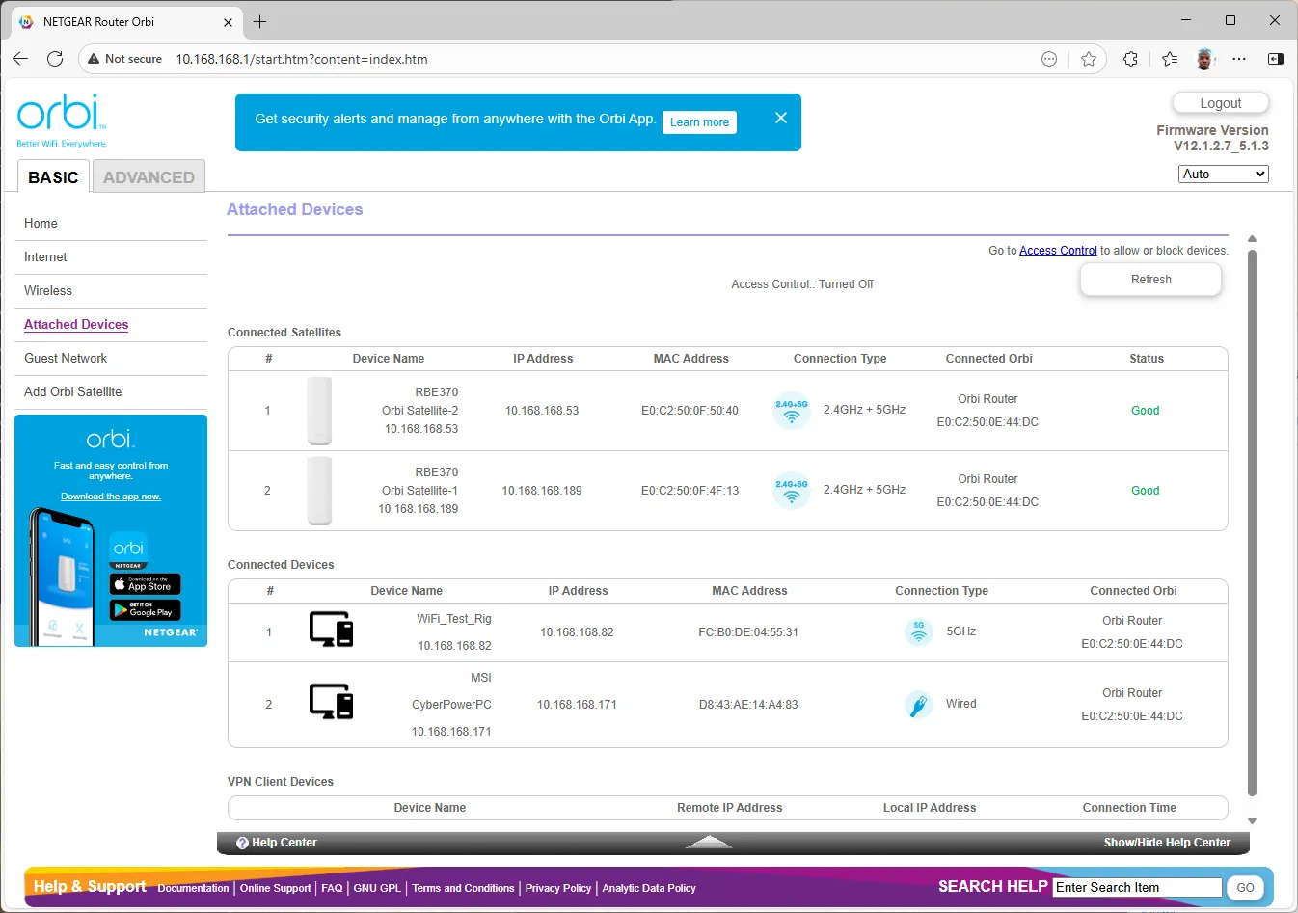Image resolution: width=1298 pixels, height=913 pixels.
Task: Click the Google Play download badge
Action: point(145,609)
